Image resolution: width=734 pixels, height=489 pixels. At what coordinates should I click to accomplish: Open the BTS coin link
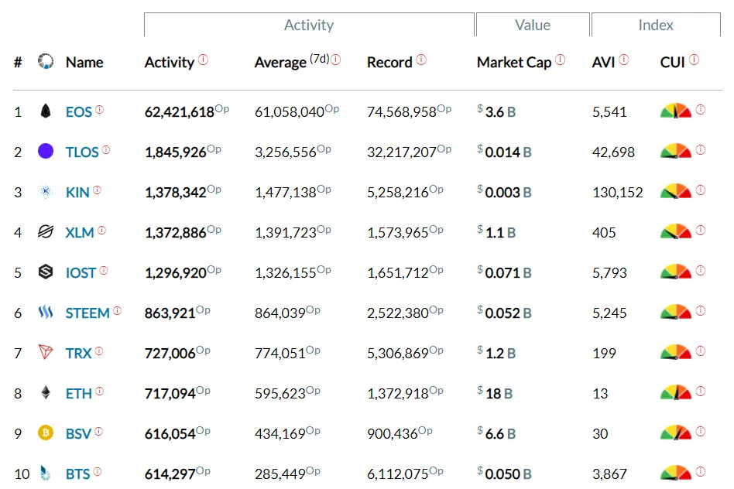[x=77, y=474]
